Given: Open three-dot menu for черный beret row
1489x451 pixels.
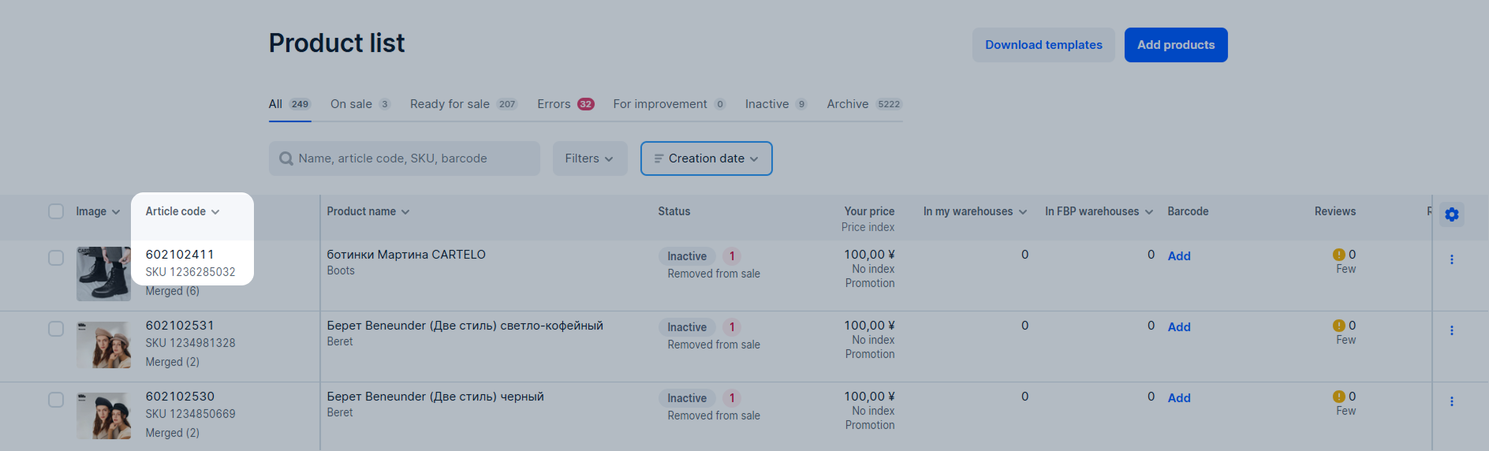Looking at the screenshot, I should point(1451,401).
